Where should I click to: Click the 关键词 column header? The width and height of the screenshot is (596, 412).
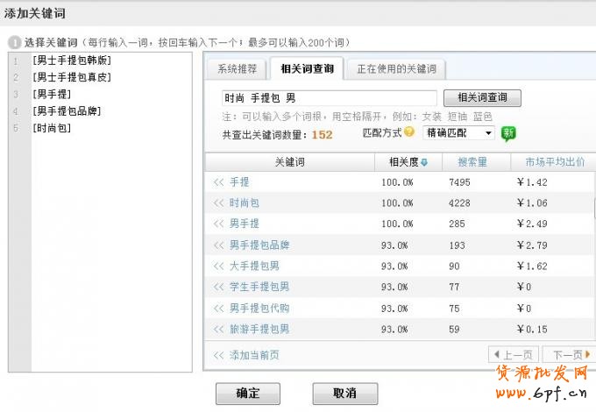point(290,162)
